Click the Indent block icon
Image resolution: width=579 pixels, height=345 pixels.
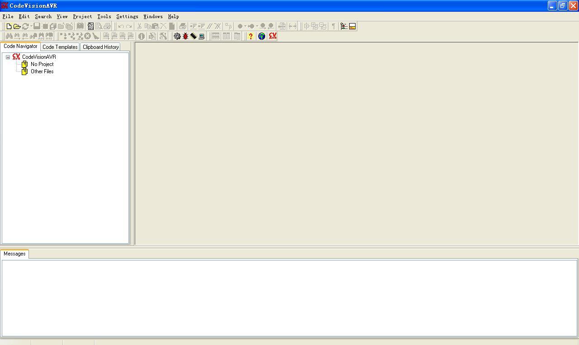pos(193,26)
